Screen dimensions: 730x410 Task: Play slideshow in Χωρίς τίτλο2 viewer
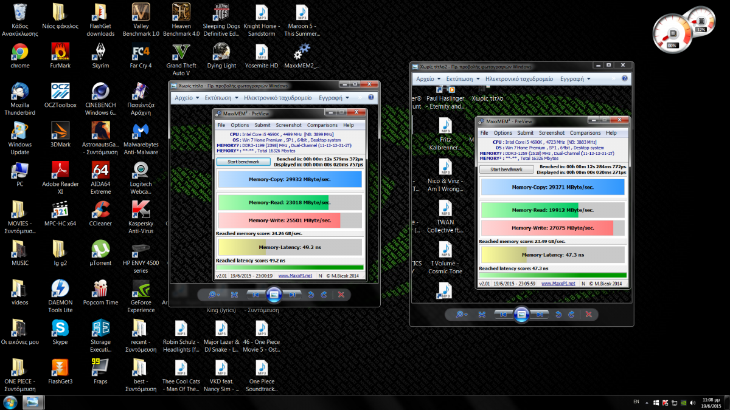521,314
